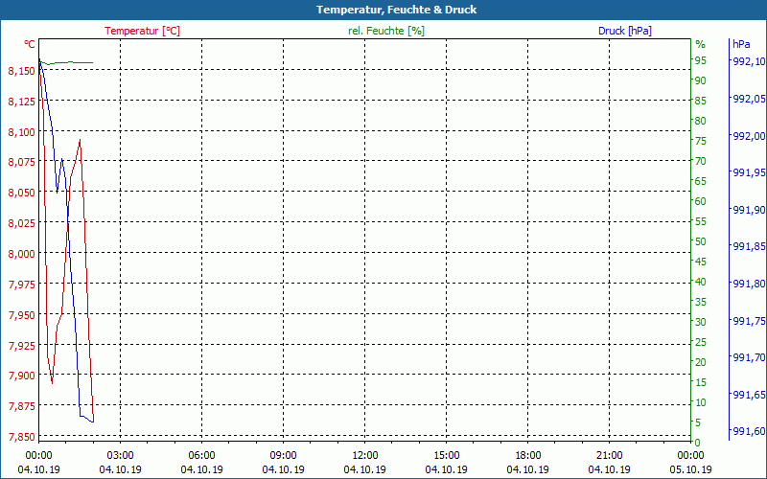The image size is (767, 479).
Task: Select the blue Druck [hPa] legend label
Action: click(x=624, y=31)
